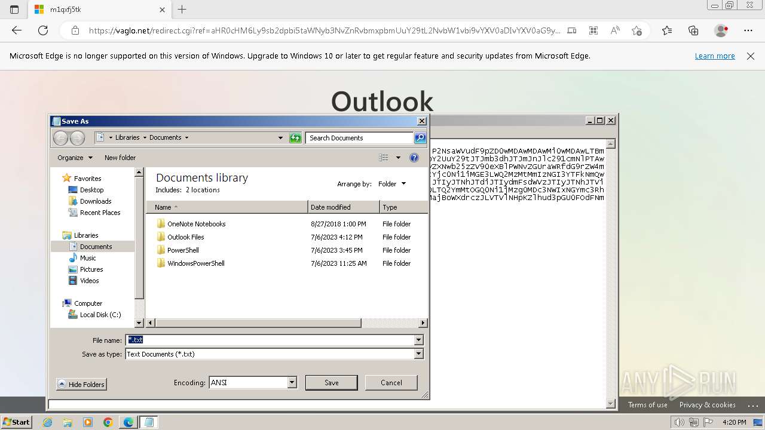Expand the address path history dropdown

(x=280, y=138)
